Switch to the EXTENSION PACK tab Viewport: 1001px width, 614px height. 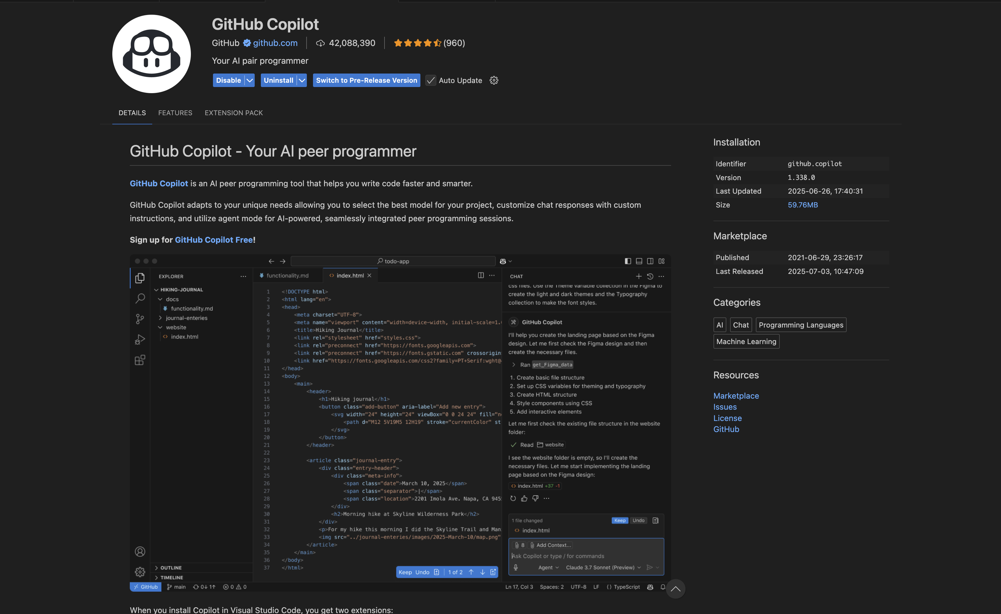click(234, 113)
